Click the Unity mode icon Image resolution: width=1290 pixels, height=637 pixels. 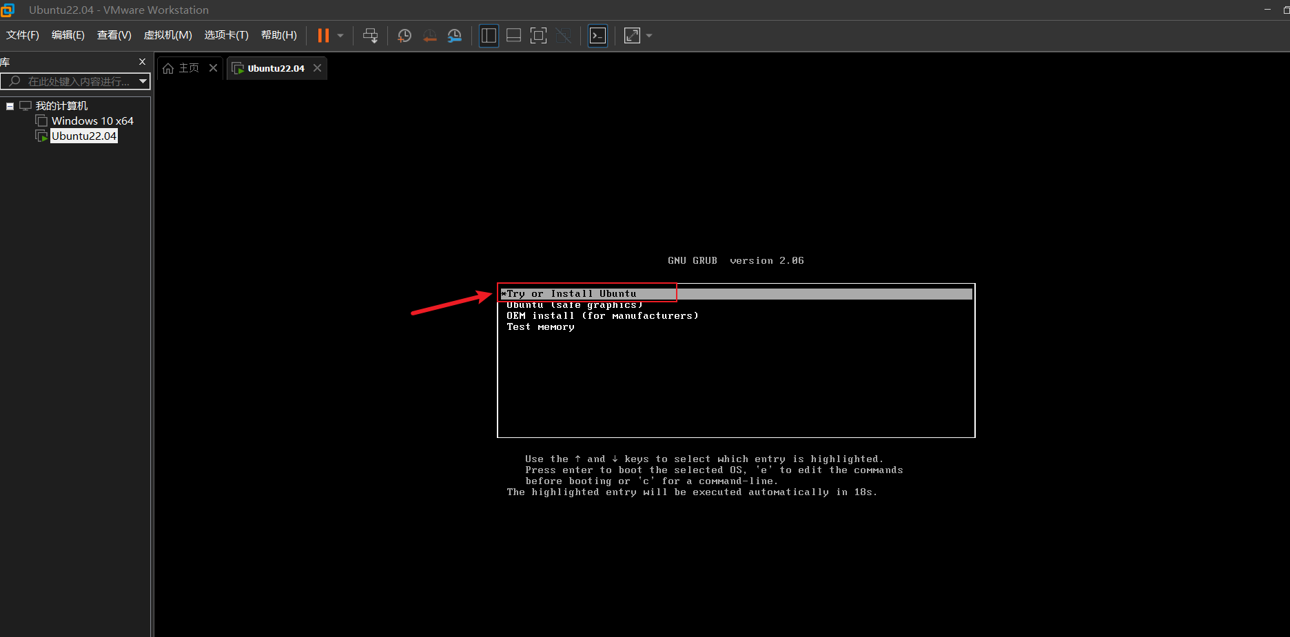[x=563, y=36]
